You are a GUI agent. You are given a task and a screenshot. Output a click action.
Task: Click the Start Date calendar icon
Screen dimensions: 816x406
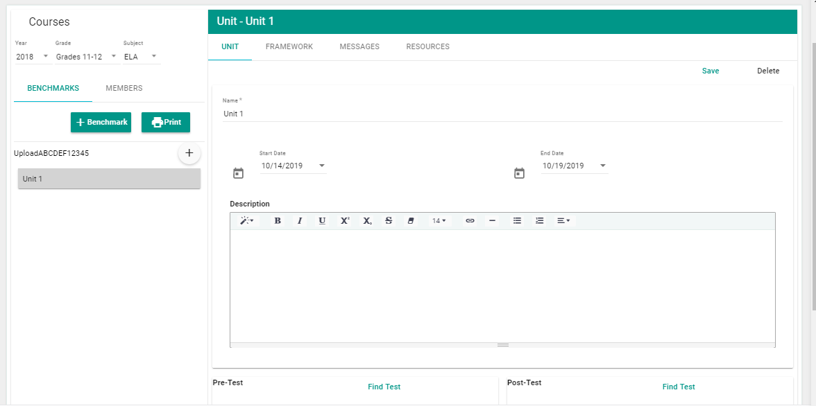click(239, 173)
